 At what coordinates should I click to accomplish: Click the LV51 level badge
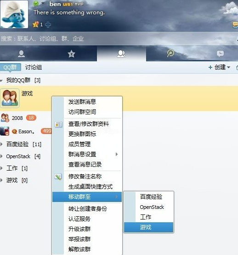point(68,5)
